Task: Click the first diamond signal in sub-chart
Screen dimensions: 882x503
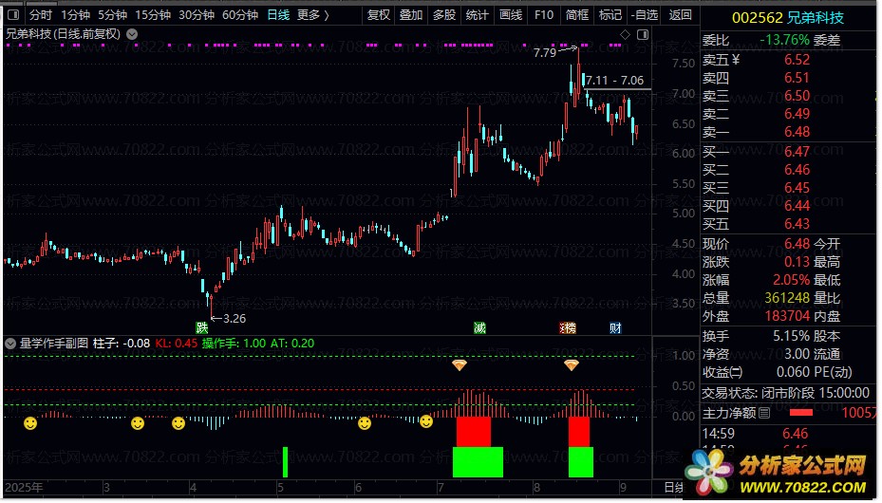Action: pyautogui.click(x=460, y=366)
